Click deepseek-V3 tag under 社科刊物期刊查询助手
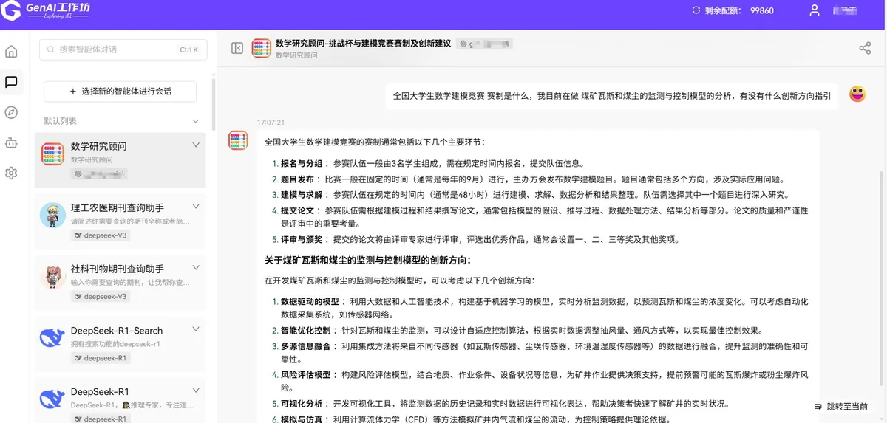 101,297
